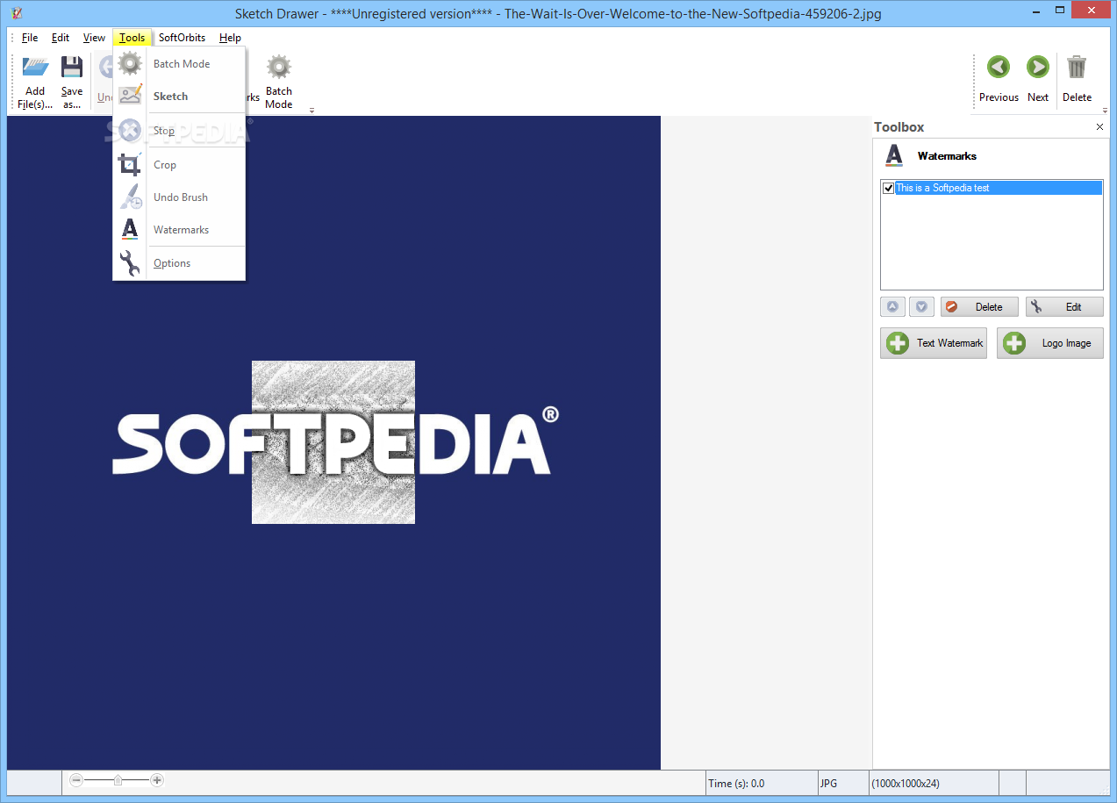Choose Crop from Tools menu
Screen dimensions: 1117x803
coord(179,165)
